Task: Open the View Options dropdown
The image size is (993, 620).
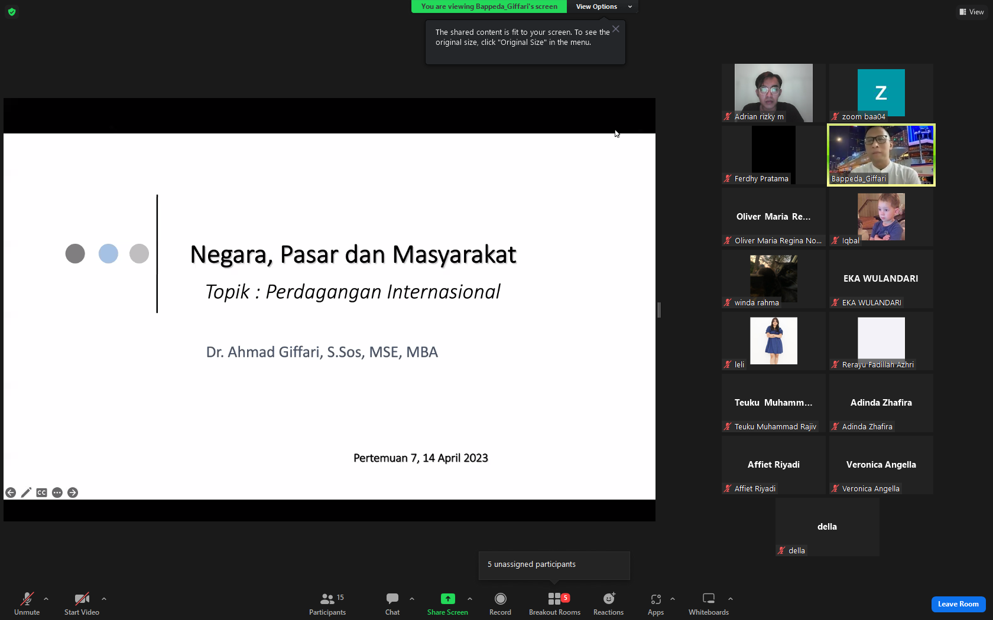Action: [603, 6]
